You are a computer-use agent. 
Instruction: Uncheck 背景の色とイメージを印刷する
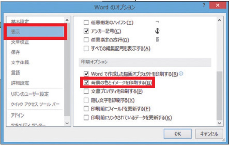click(86, 83)
